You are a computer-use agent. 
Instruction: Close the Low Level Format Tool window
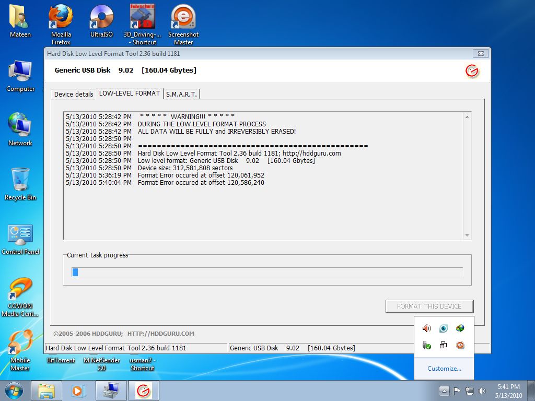[481, 54]
